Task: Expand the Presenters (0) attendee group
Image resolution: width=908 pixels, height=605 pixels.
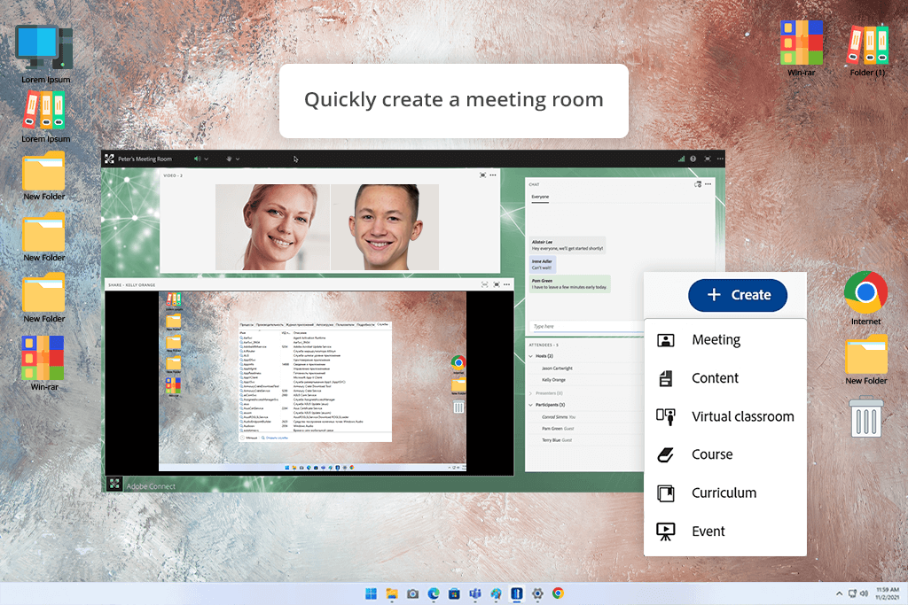Action: pyautogui.click(x=531, y=392)
